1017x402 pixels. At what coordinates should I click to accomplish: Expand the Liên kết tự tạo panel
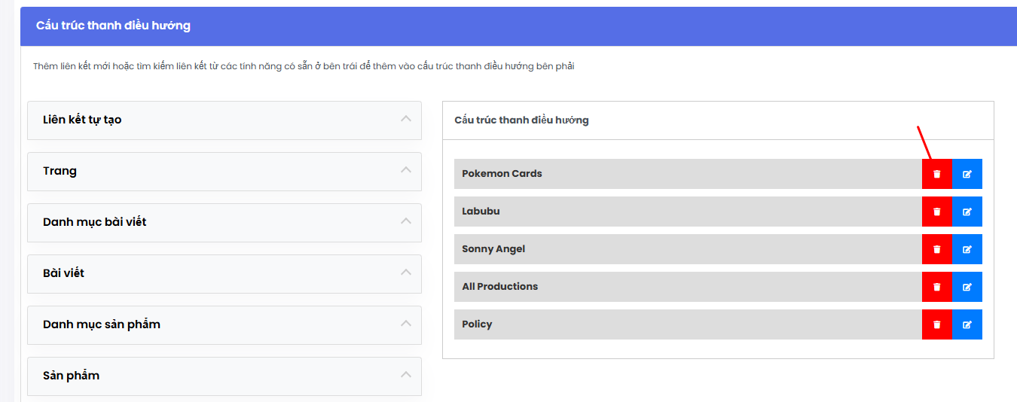coord(224,120)
